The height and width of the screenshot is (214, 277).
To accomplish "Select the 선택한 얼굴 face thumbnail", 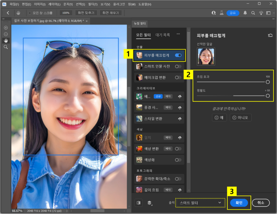I will [206, 56].
